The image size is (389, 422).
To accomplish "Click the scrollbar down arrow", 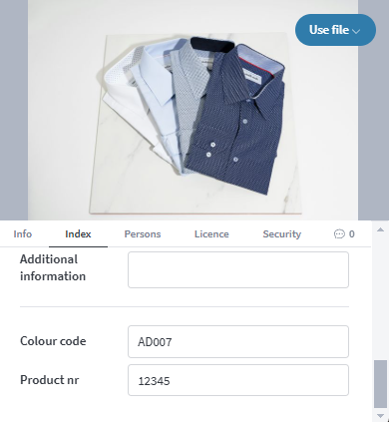I will point(381,416).
